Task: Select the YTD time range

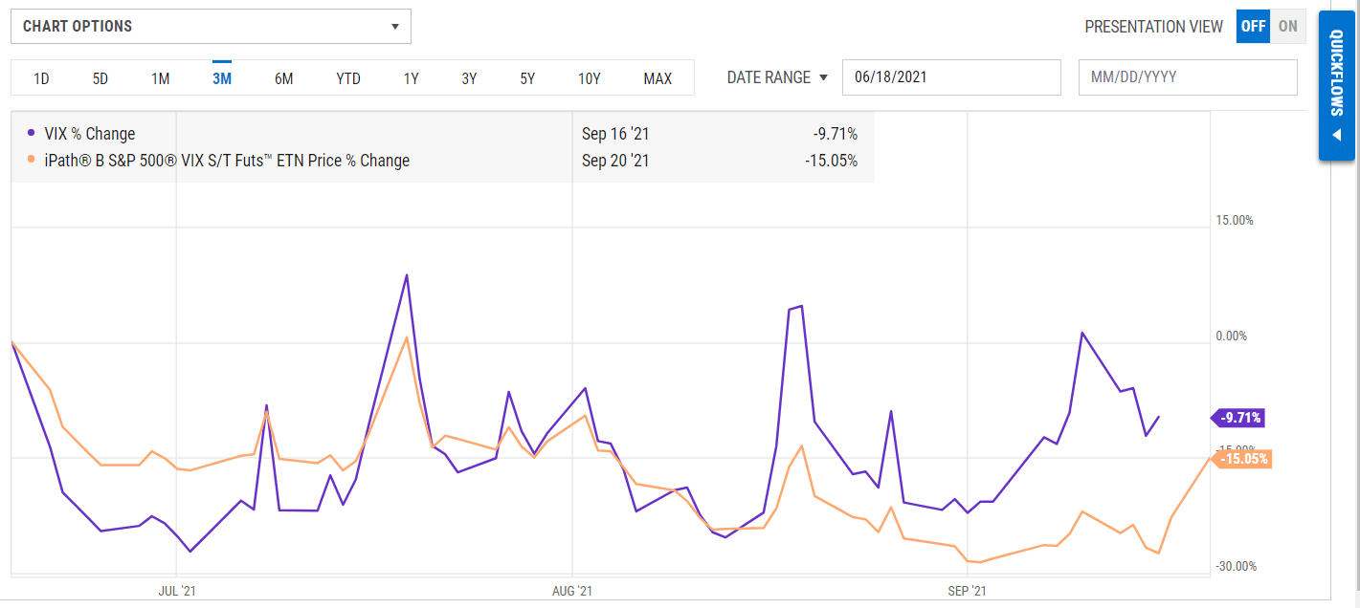Action: point(348,78)
